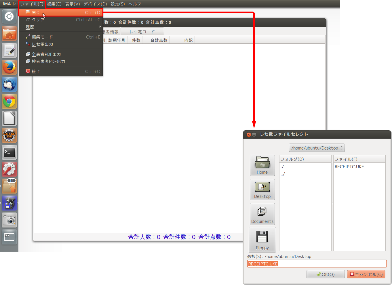Click the フォルダ(D) list header
Image resolution: width=392 pixels, height=285 pixels.
305,159
